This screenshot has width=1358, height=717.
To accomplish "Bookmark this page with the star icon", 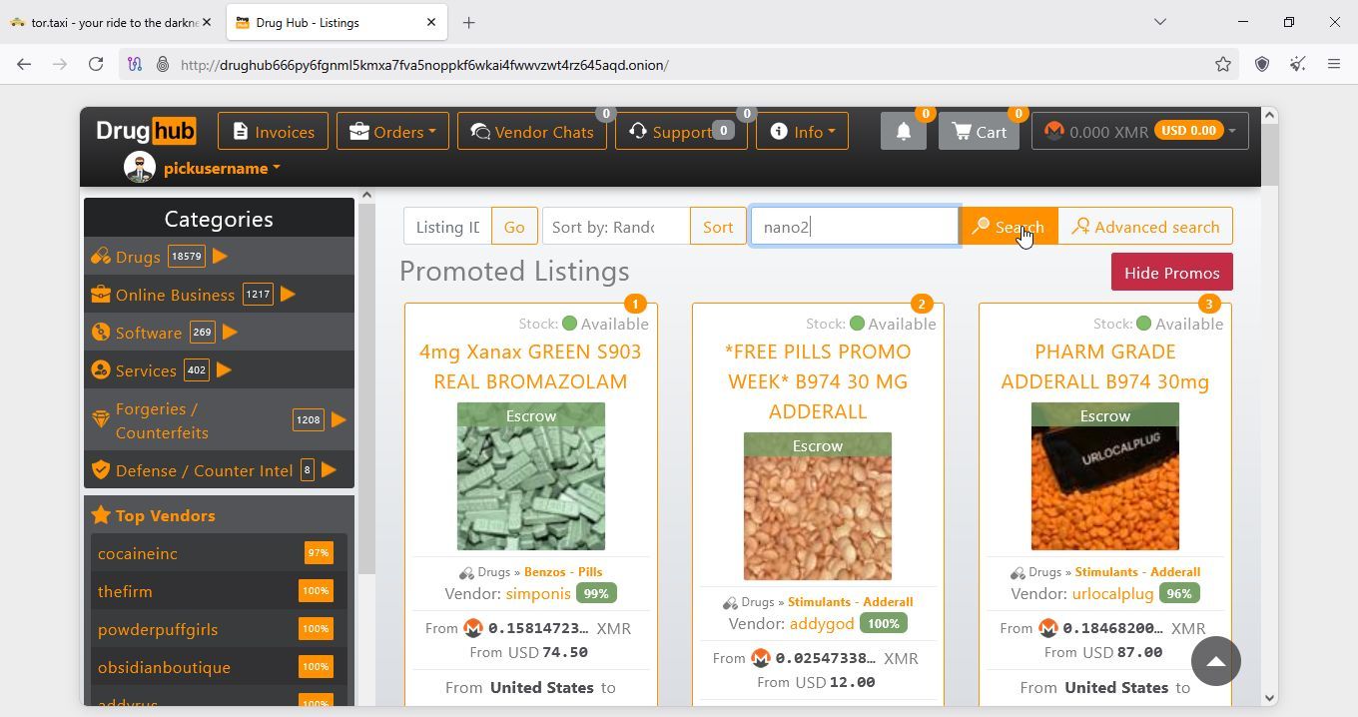I will coord(1222,65).
